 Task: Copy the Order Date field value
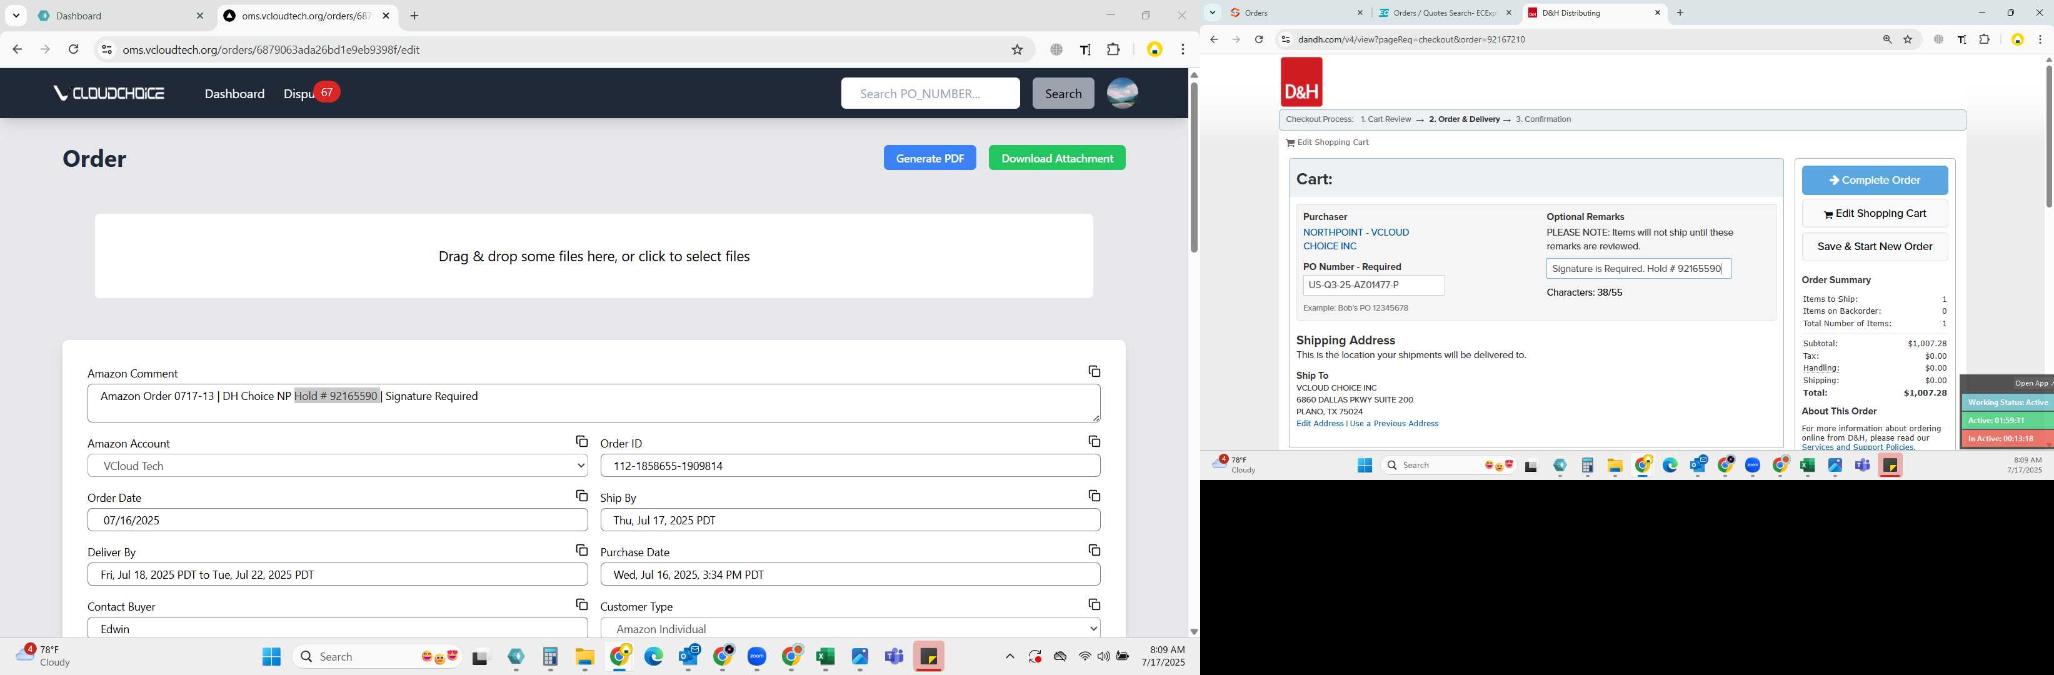581,496
